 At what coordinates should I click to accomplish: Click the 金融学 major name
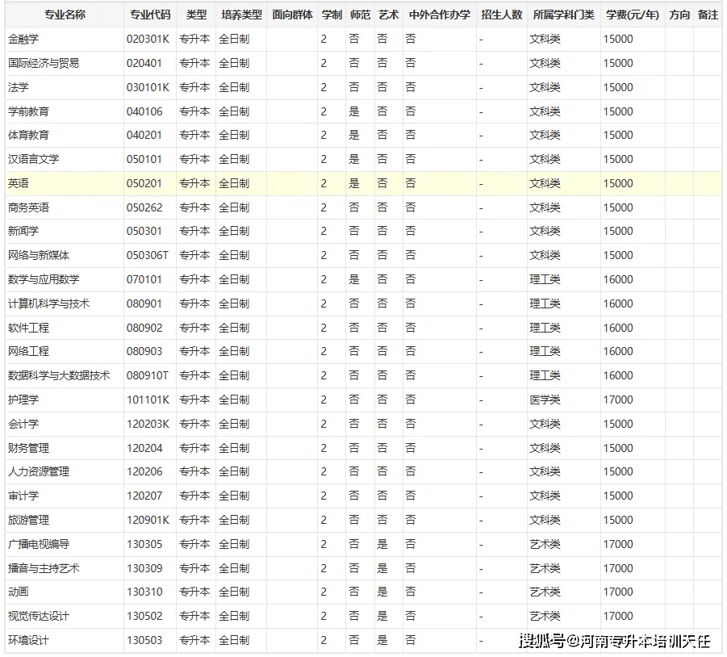(23, 39)
